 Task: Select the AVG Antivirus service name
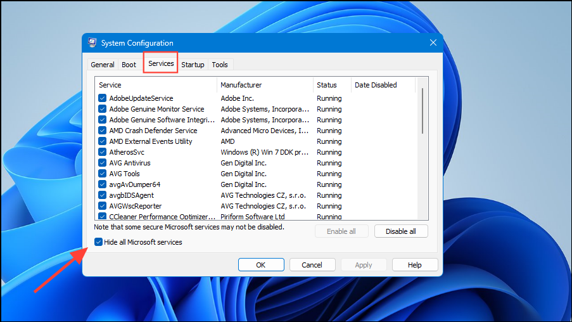coord(130,163)
